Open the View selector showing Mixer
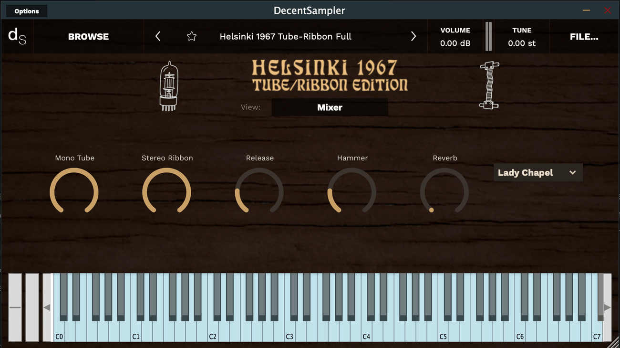The height and width of the screenshot is (348, 620). coord(330,107)
